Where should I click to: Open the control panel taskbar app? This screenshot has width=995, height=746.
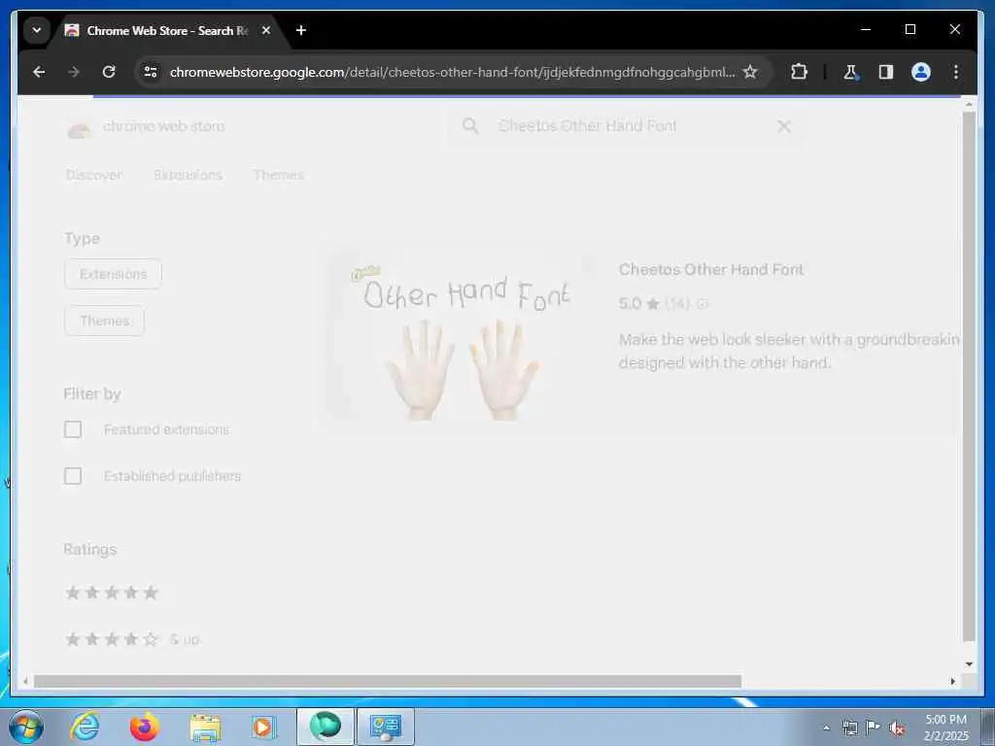tap(385, 727)
